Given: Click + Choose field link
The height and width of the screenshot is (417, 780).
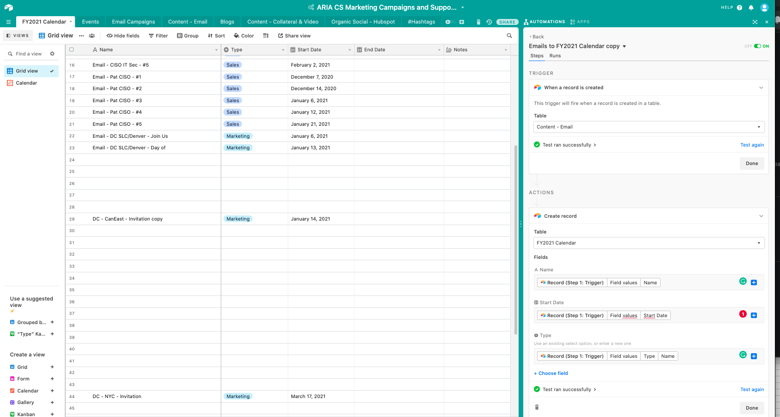Looking at the screenshot, I should 551,373.
